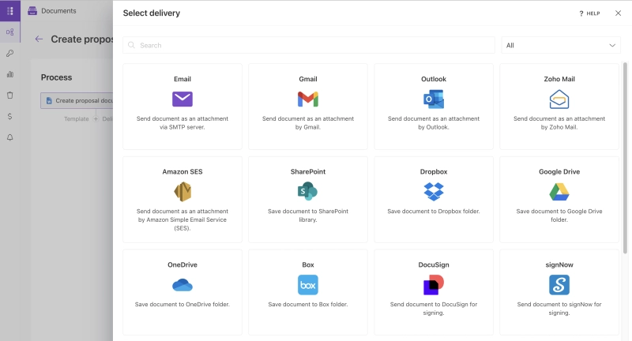Open the app grid menu icon
The width and height of the screenshot is (632, 341).
click(x=10, y=11)
